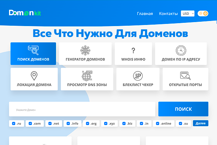217x145 pixels.
Task: Select the ПОИСК ДОМЕНОВ tab
Action: point(33,54)
